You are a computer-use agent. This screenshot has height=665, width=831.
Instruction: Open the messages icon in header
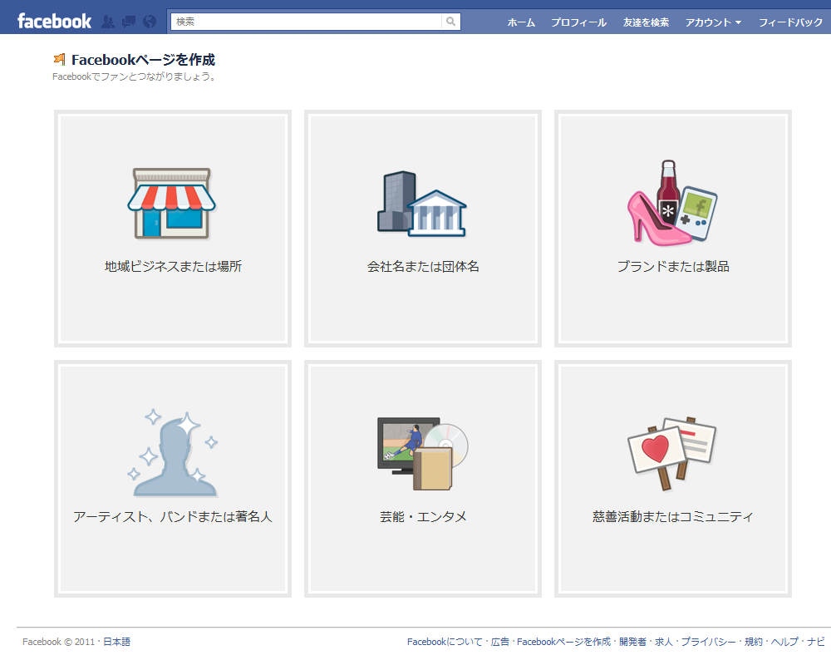click(x=129, y=22)
